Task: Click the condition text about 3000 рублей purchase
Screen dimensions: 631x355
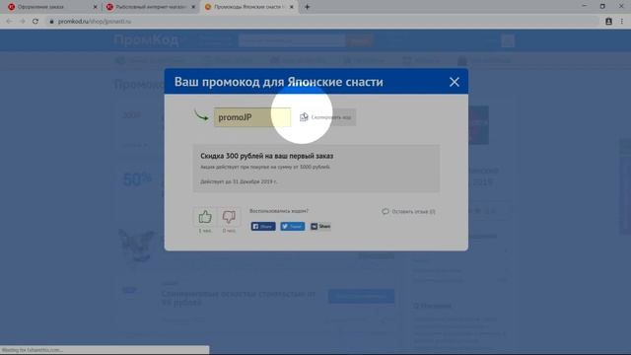Action: click(265, 167)
